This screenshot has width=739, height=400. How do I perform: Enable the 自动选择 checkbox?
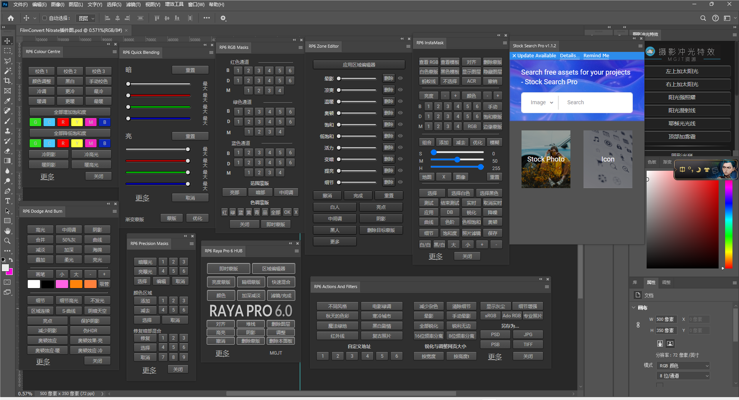click(x=44, y=18)
